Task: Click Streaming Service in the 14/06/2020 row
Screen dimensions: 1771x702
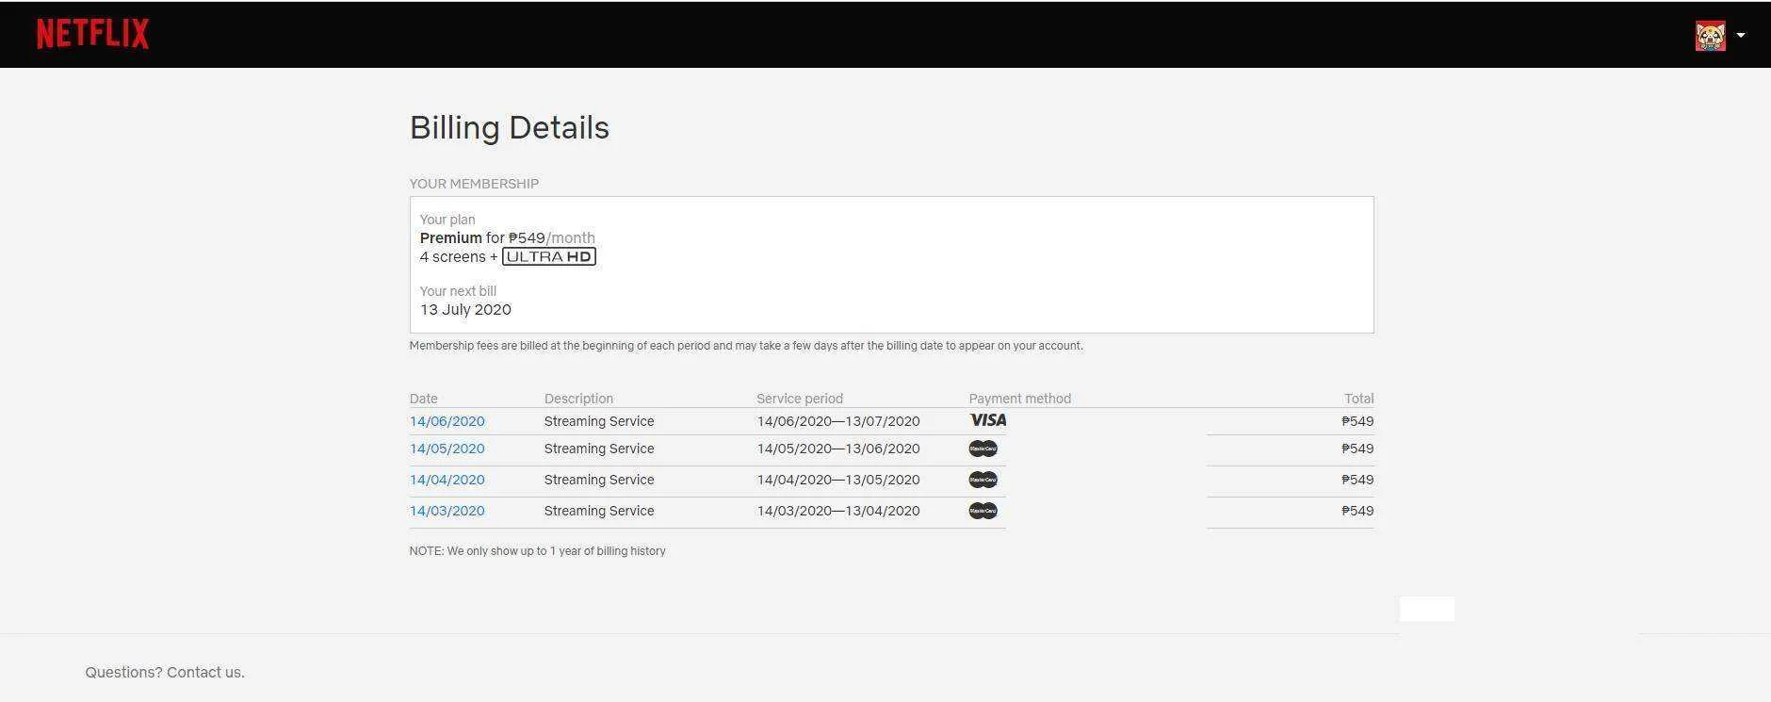Action: point(599,421)
